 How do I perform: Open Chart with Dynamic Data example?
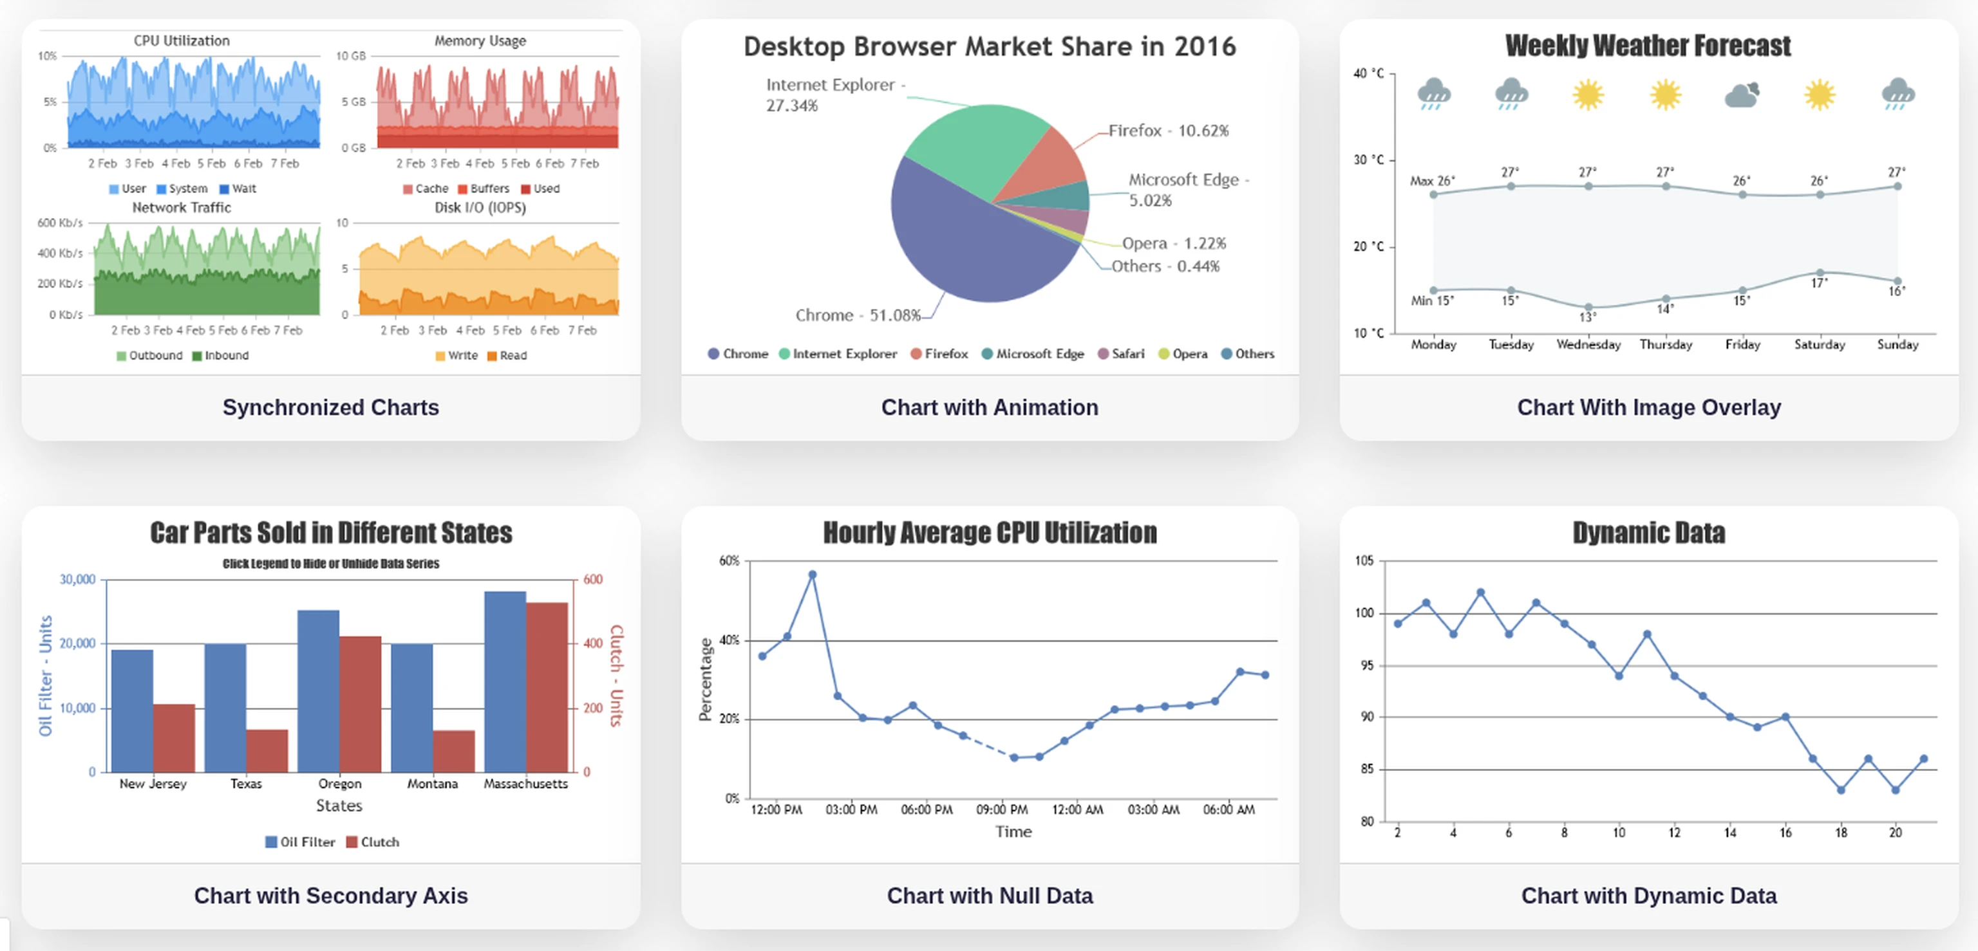point(1648,895)
